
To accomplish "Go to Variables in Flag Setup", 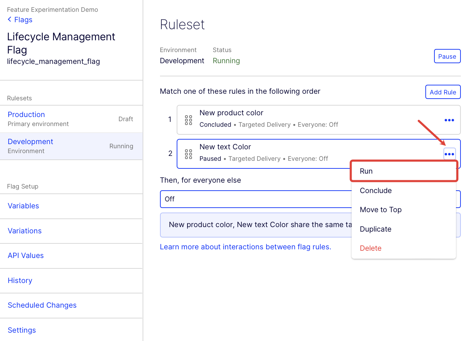I will click(23, 206).
